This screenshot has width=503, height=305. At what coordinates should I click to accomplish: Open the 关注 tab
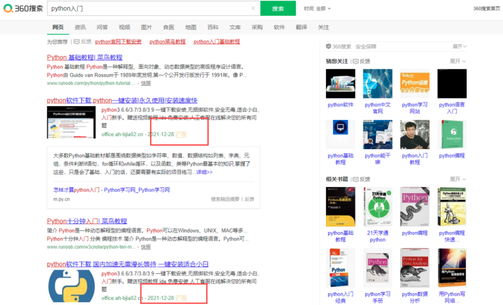tap(323, 28)
